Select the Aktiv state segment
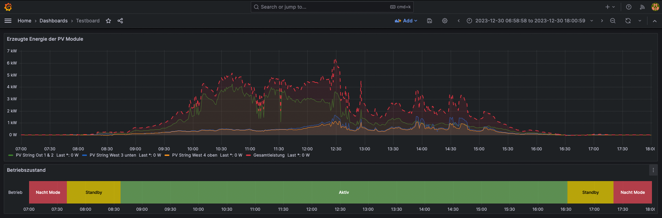 pyautogui.click(x=344, y=192)
